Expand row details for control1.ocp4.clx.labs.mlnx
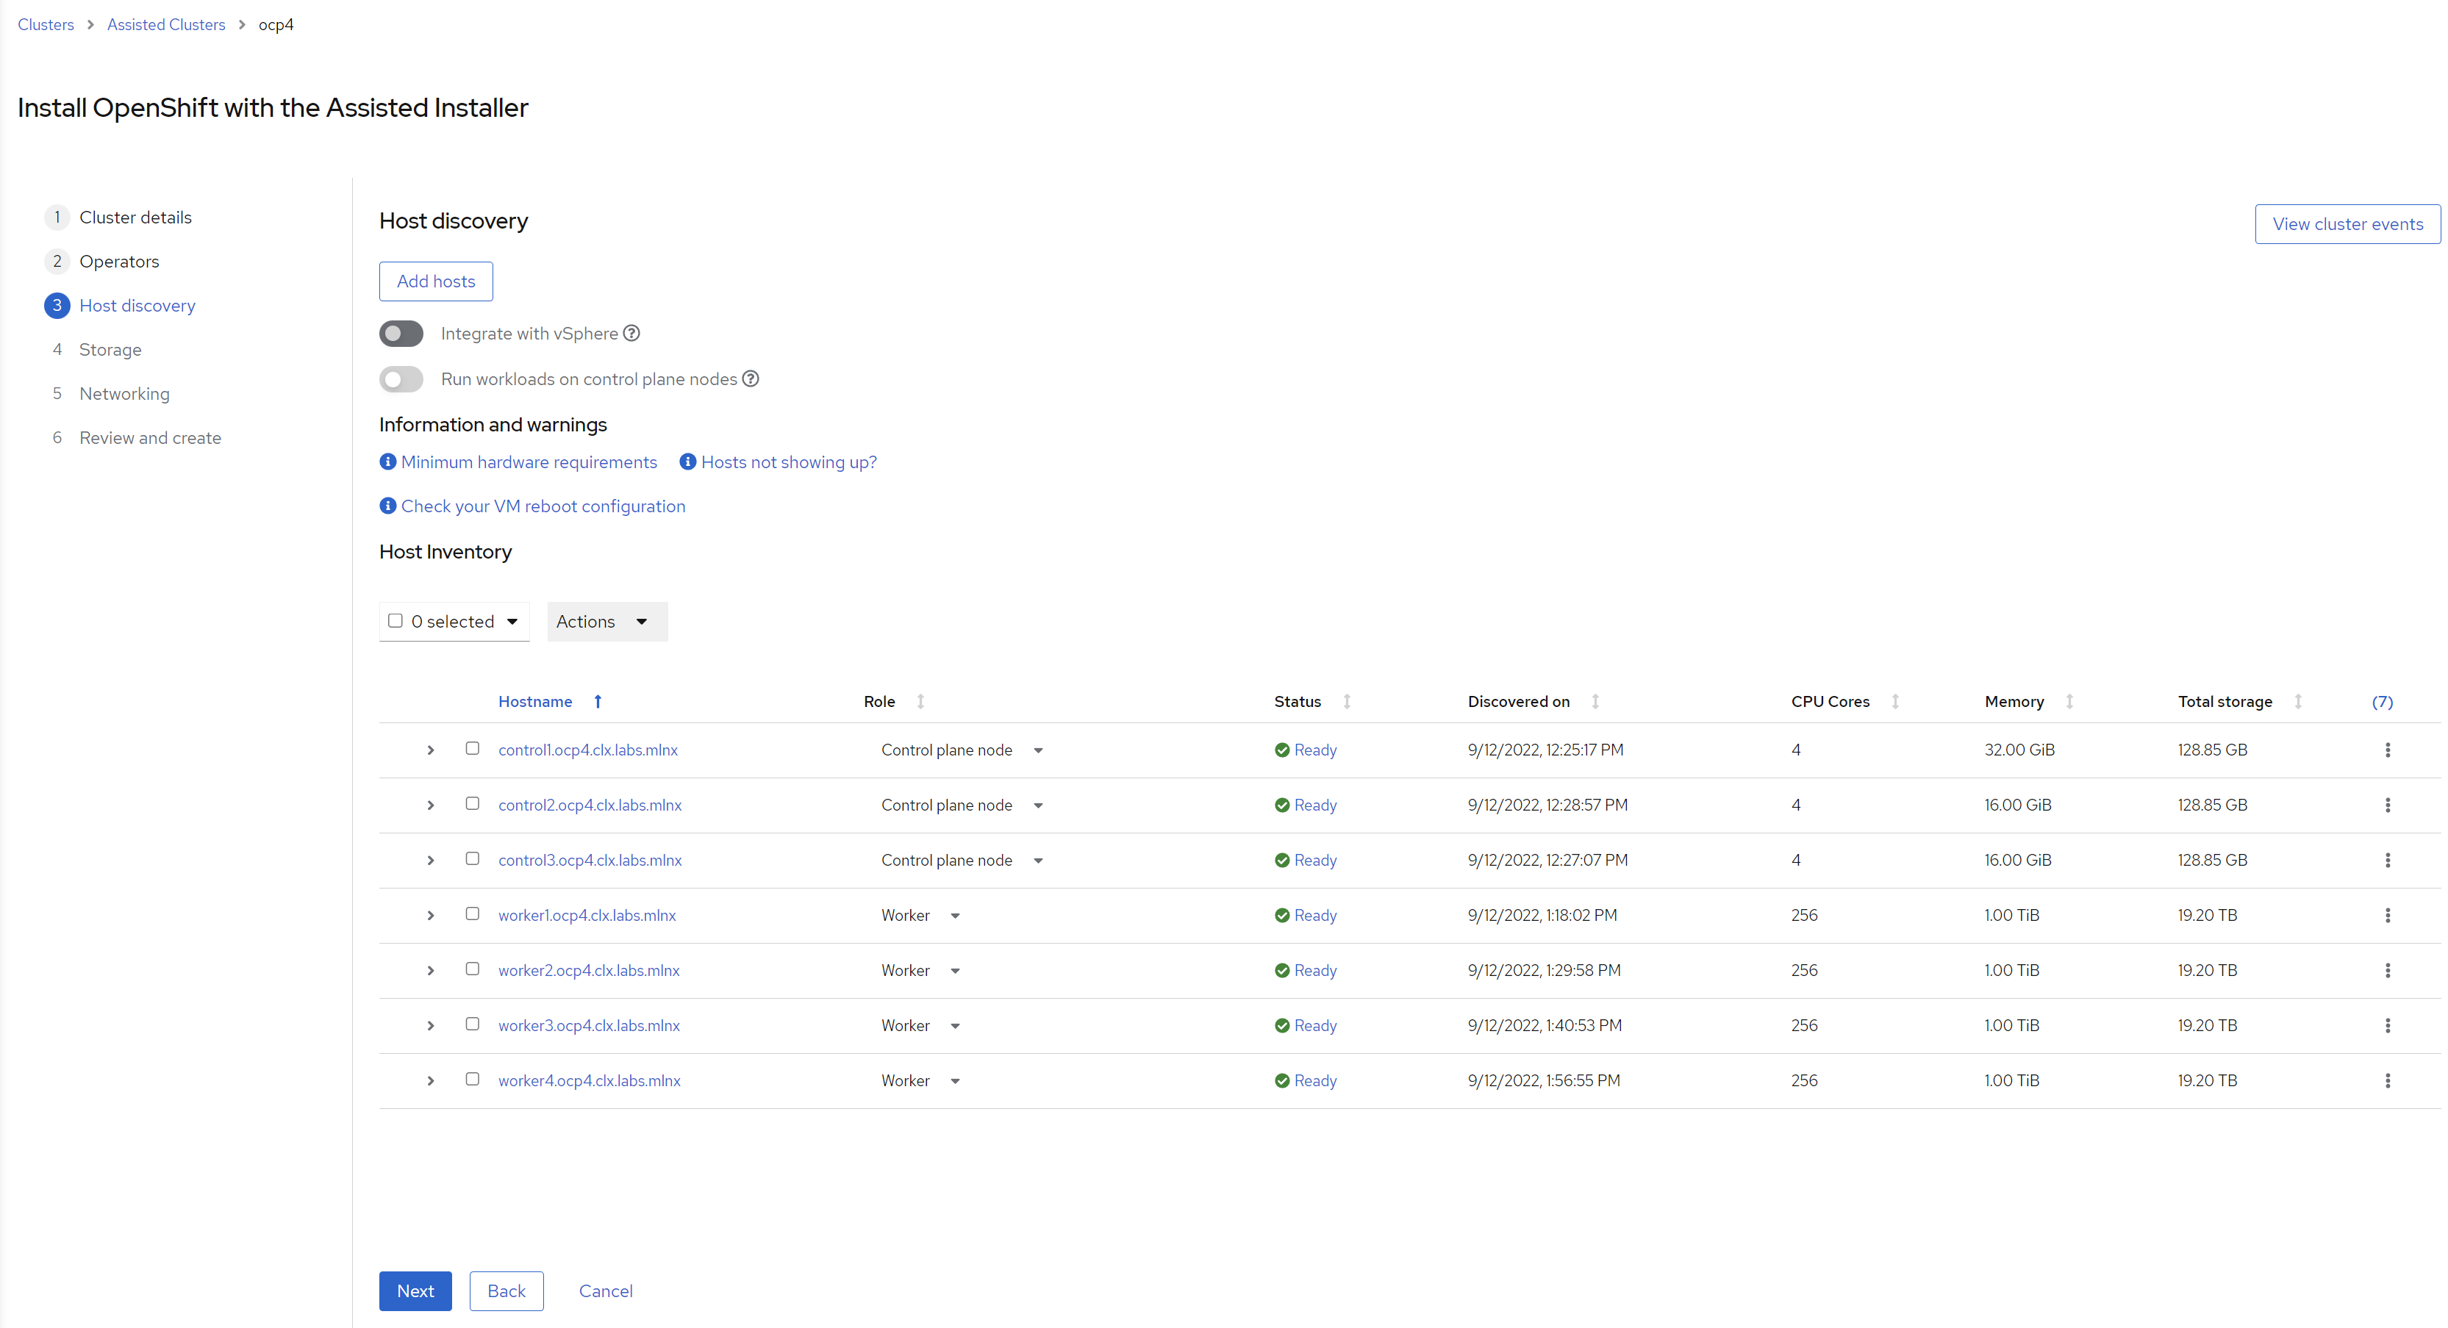The width and height of the screenshot is (2448, 1328). (431, 750)
